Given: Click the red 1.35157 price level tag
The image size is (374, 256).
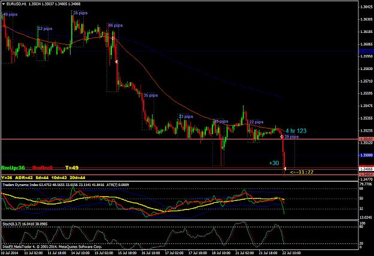Looking at the screenshot, I should click(366, 139).
